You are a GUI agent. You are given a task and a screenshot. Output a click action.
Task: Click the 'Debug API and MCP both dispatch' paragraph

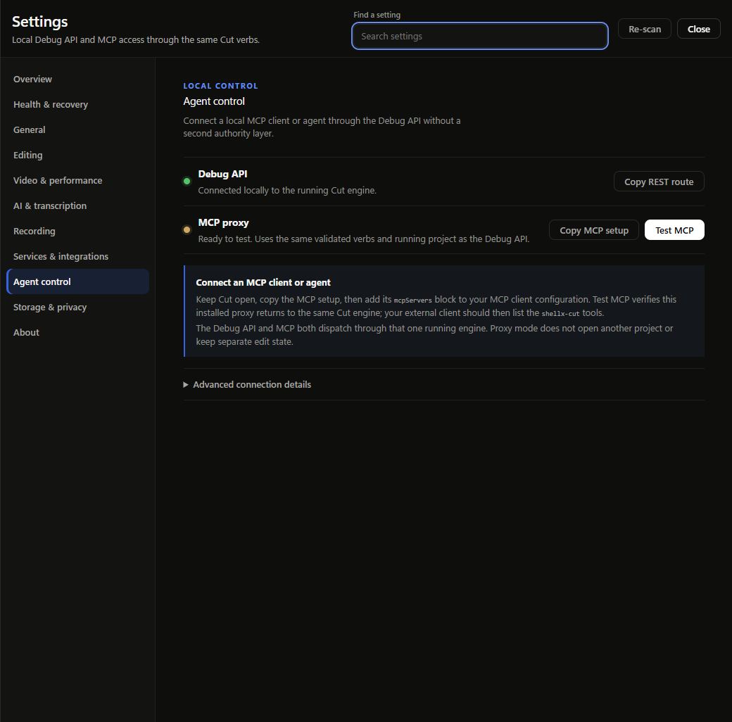coord(434,335)
